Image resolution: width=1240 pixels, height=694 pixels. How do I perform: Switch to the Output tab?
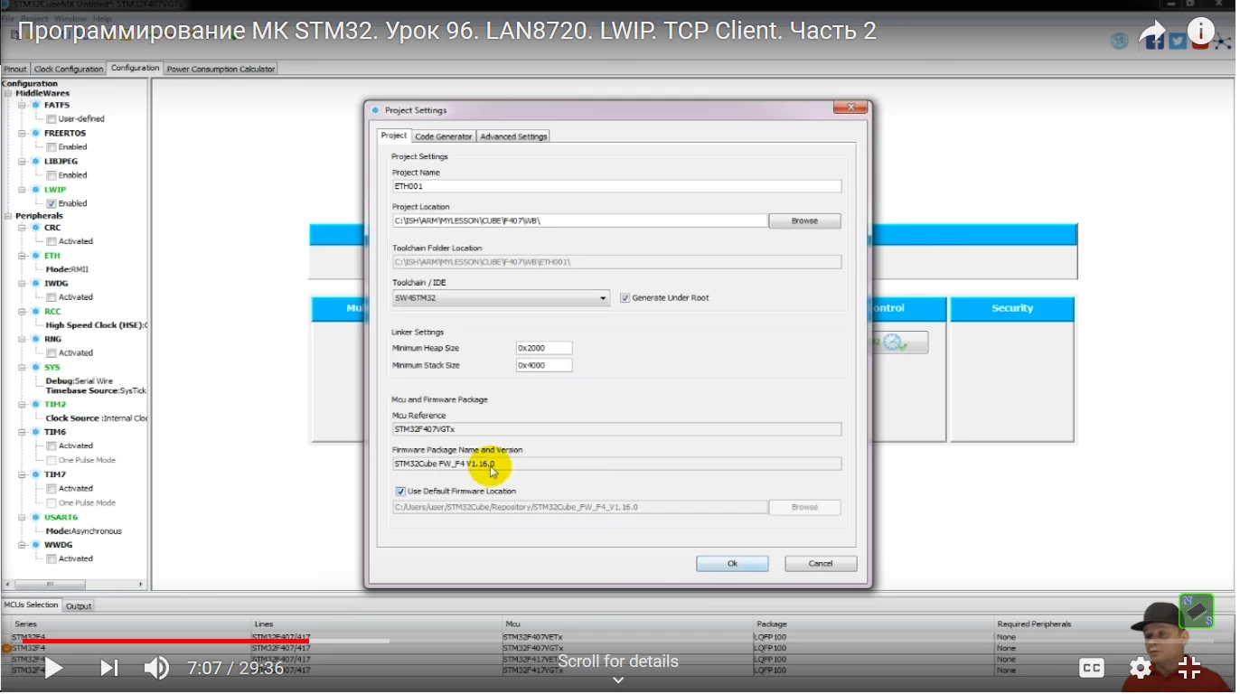[x=79, y=606]
